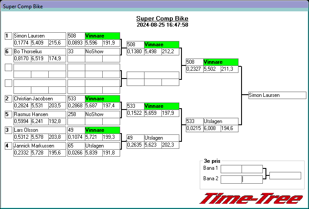This screenshot has width=309, height=209.
Task: Select elapsed time 5,409 cell
Action: click(x=40, y=43)
